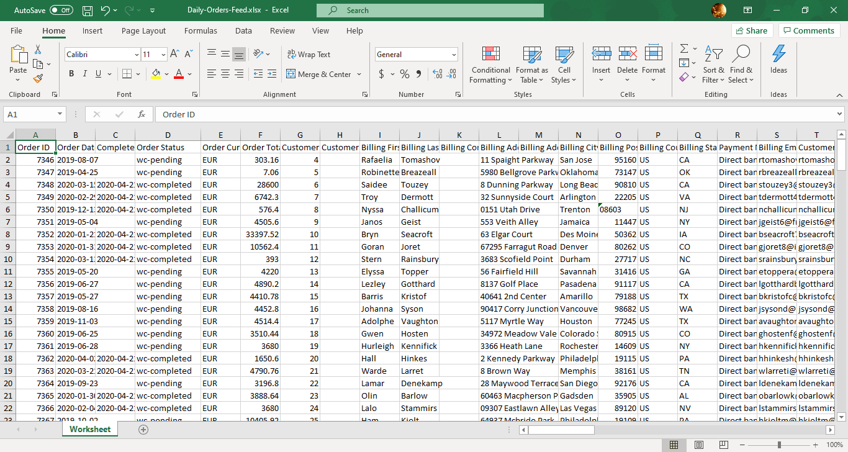The height and width of the screenshot is (452, 848).
Task: Expand the font name Calibri dropdown
Action: coord(137,55)
